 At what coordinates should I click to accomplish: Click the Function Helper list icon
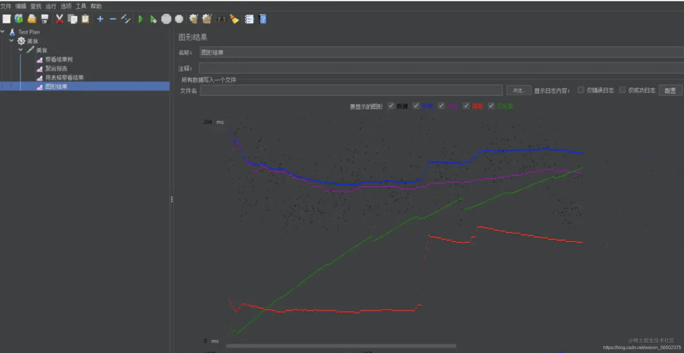coord(249,19)
